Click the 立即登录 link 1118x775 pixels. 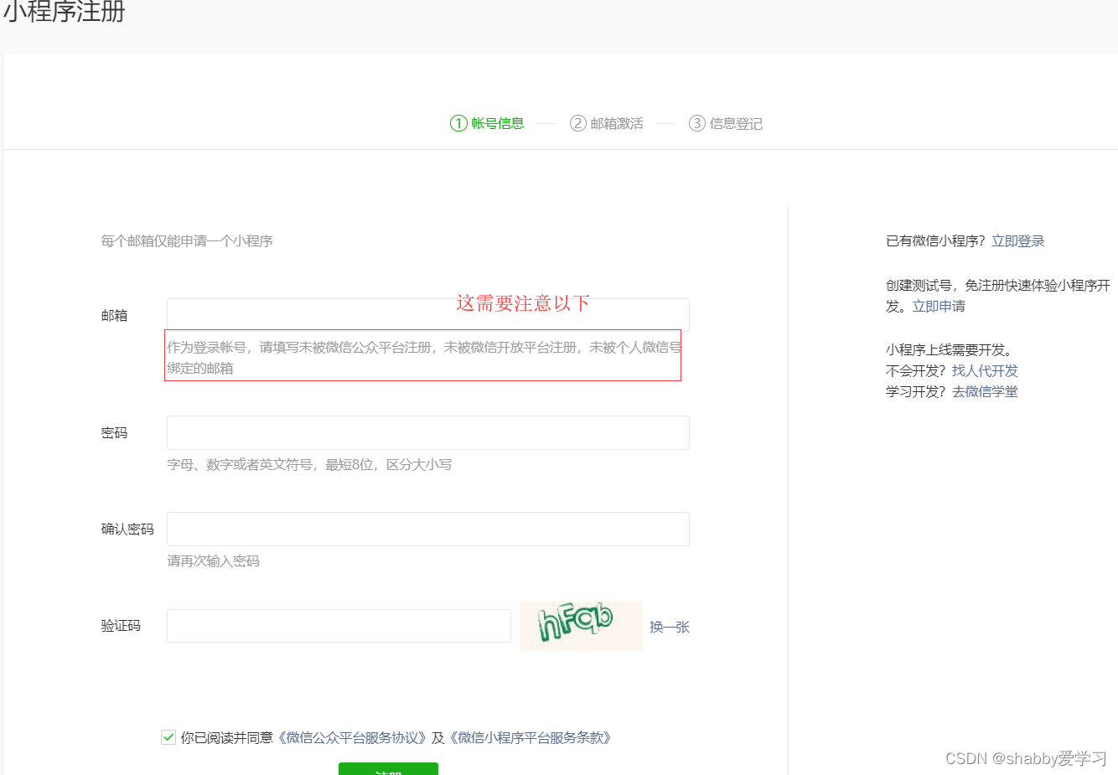pyautogui.click(x=1017, y=241)
